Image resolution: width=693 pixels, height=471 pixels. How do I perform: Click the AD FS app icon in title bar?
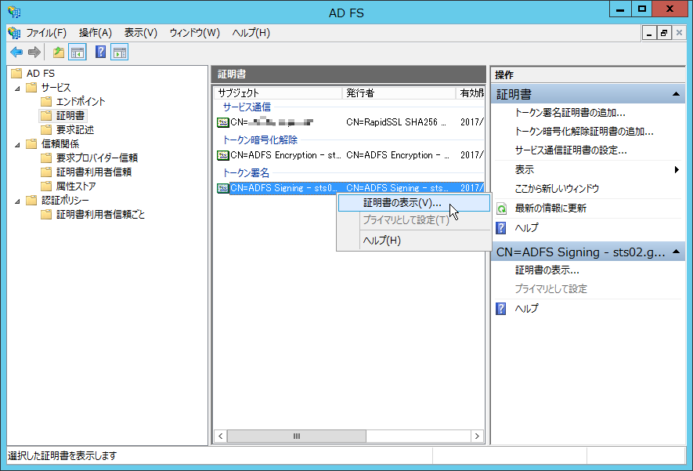(x=14, y=12)
